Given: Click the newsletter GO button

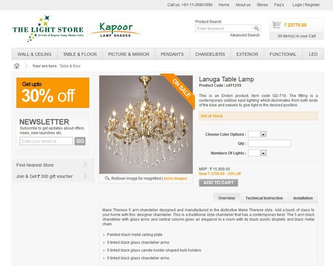Looking at the screenshot, I should tap(80, 141).
